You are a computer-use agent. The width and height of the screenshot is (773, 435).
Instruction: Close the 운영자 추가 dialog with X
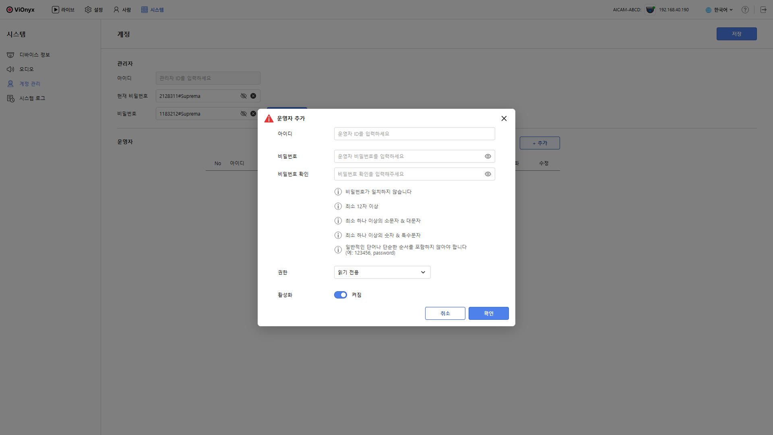point(504,118)
